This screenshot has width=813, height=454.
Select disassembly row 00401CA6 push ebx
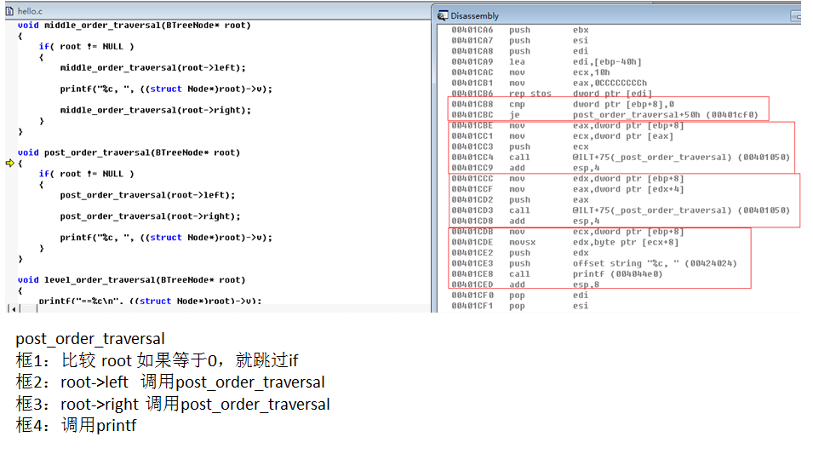[520, 30]
